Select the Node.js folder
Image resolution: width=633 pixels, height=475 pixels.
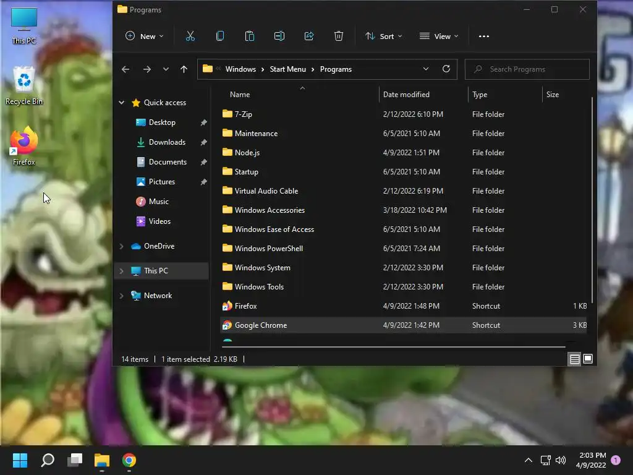[x=404, y=153]
